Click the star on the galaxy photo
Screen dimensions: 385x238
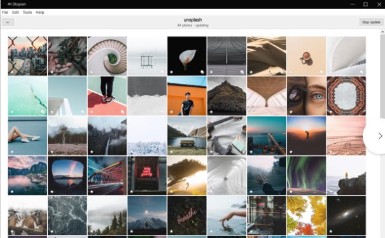331,232
